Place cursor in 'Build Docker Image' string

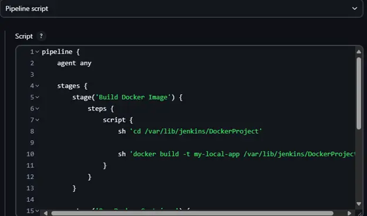[133, 97]
